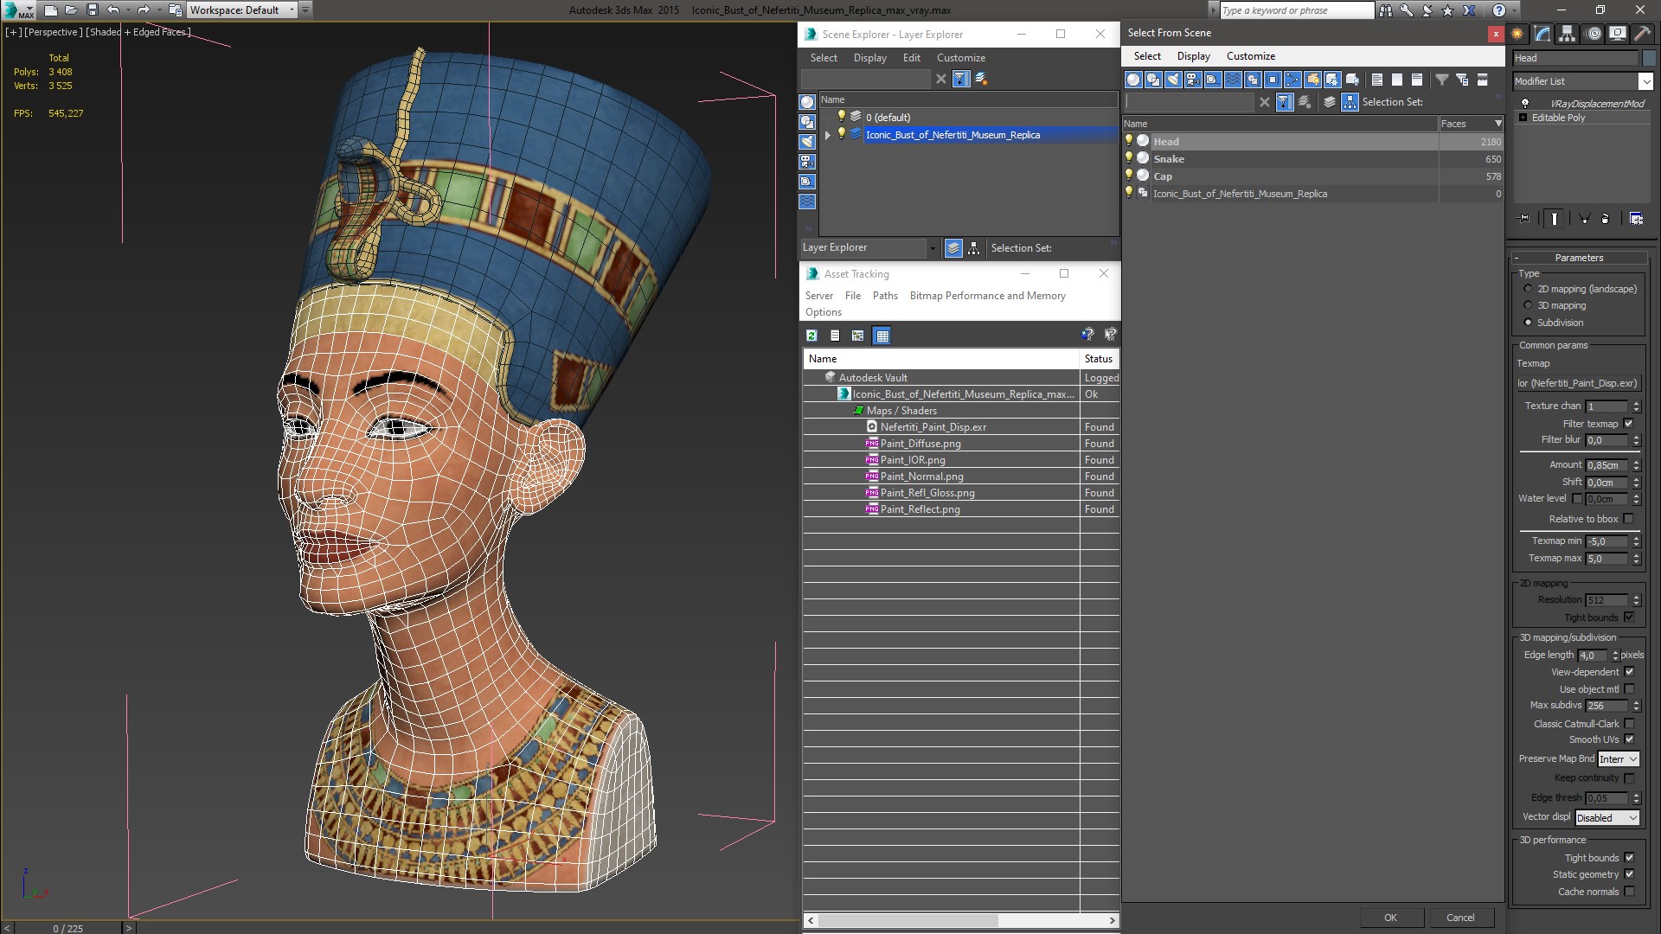
Task: Click the Undo arrow icon
Action: point(112,10)
